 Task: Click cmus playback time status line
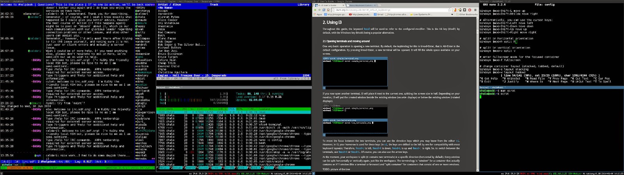point(233,79)
